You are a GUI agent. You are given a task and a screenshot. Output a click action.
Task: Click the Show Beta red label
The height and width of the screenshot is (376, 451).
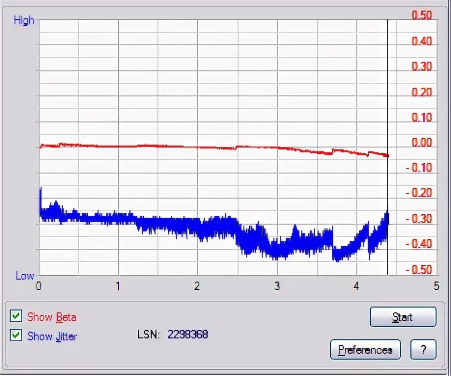click(x=52, y=317)
